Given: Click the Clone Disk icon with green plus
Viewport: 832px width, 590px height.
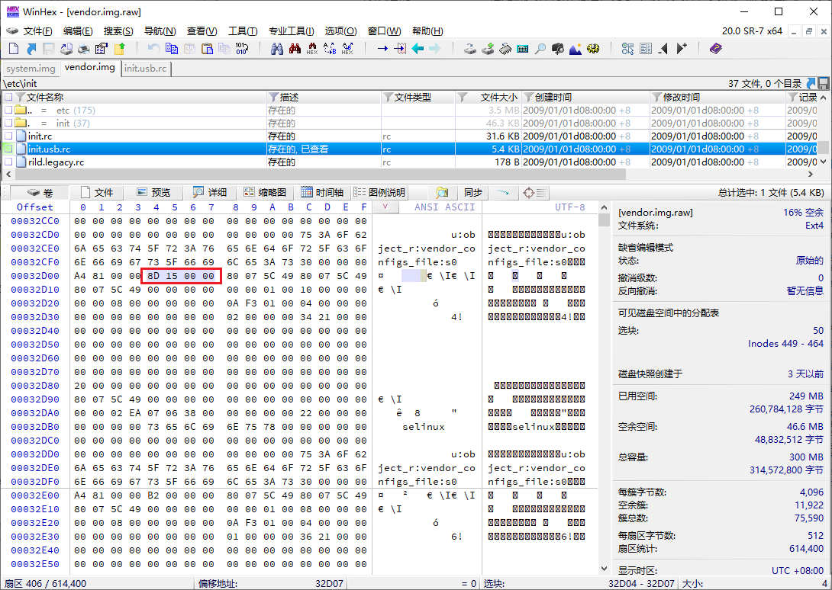Looking at the screenshot, I should tap(488, 49).
